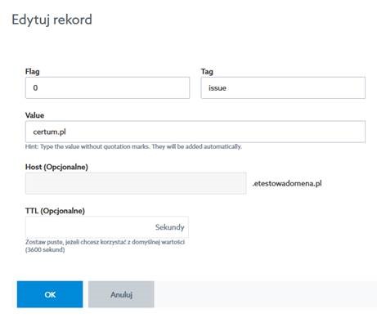Click the Tag label
Image resolution: width=377 pixels, height=327 pixels.
coord(207,71)
